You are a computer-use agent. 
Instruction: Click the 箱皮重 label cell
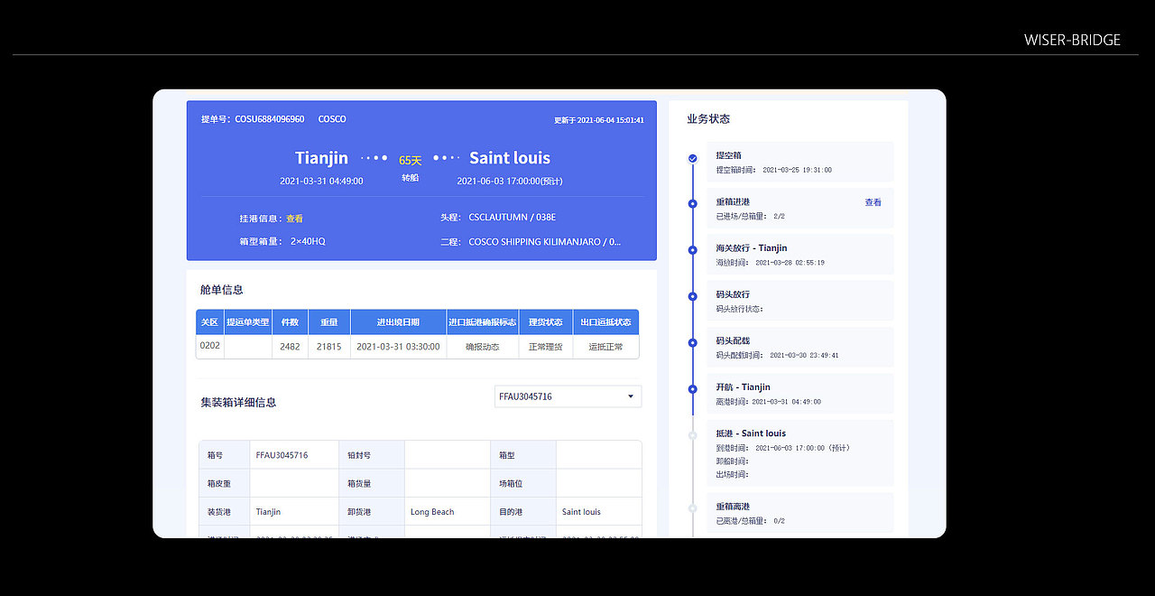pos(224,483)
